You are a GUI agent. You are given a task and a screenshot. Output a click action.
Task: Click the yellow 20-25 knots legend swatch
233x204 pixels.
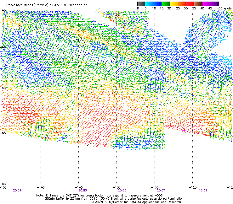tap(174, 4)
